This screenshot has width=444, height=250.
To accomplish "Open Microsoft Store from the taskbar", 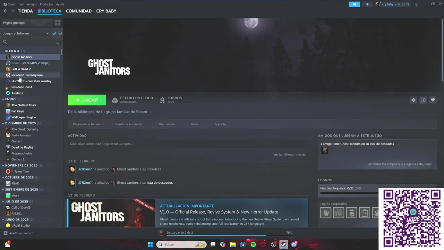I will click(x=243, y=244).
